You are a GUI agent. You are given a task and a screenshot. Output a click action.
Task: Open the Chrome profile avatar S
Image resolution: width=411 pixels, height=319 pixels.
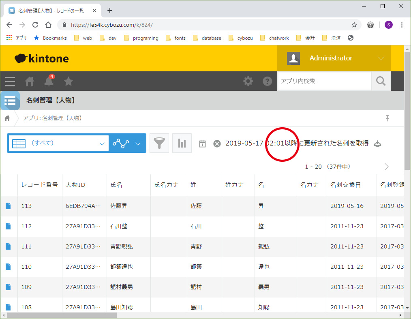[x=388, y=25]
